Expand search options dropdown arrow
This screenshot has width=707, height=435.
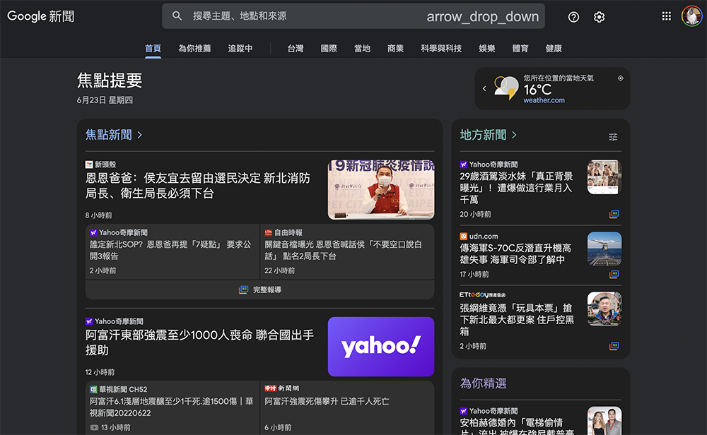482,17
